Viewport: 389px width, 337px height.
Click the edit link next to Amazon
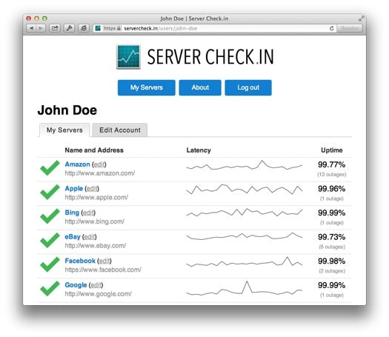[99, 164]
